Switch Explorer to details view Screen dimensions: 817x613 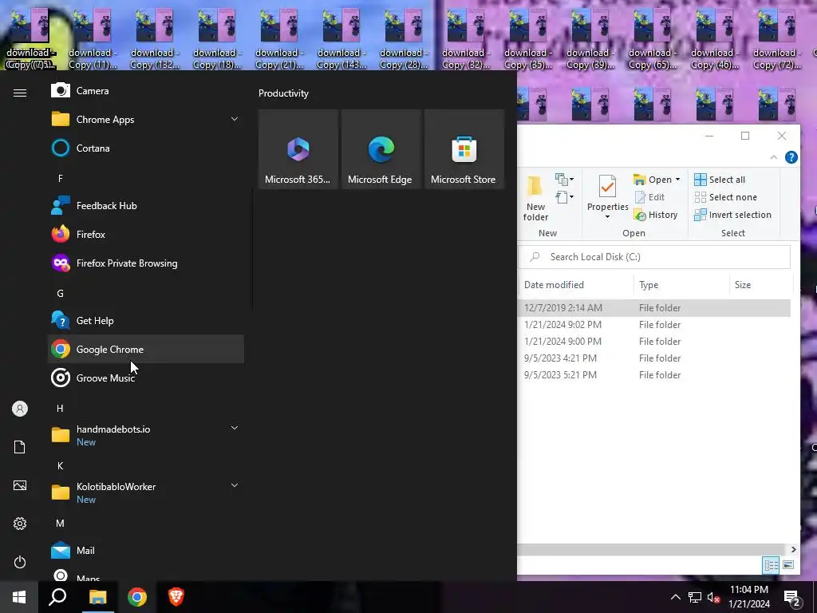pyautogui.click(x=772, y=565)
